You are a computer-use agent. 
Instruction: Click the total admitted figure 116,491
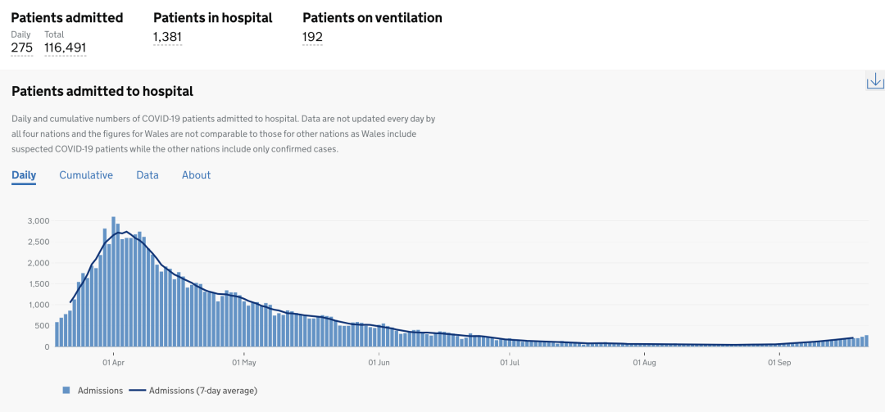coord(66,48)
